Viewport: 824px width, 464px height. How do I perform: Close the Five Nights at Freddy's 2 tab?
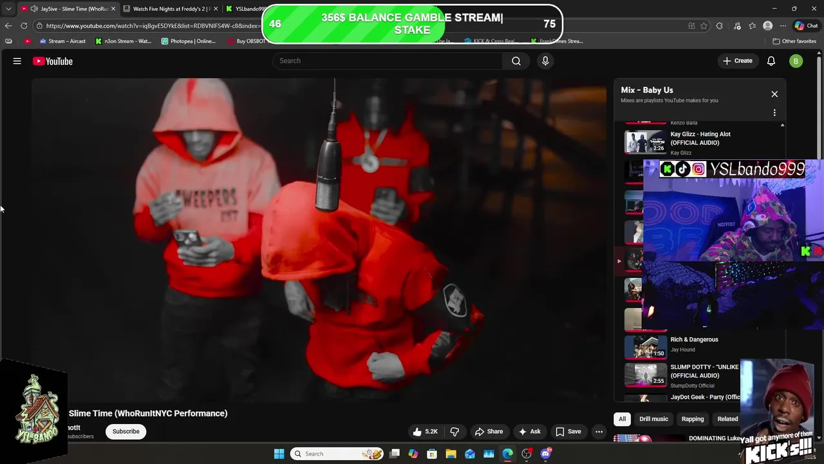216,9
